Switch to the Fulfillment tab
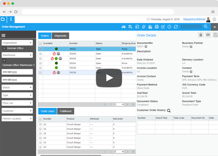 (66, 111)
